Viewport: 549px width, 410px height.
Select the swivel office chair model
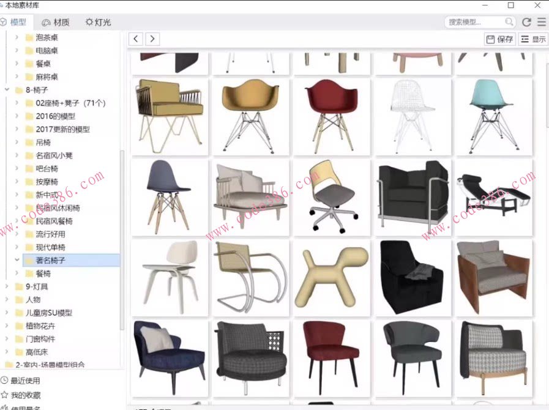click(332, 198)
